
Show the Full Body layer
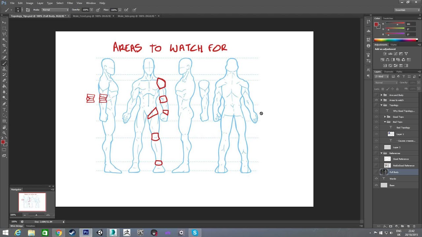click(x=376, y=172)
